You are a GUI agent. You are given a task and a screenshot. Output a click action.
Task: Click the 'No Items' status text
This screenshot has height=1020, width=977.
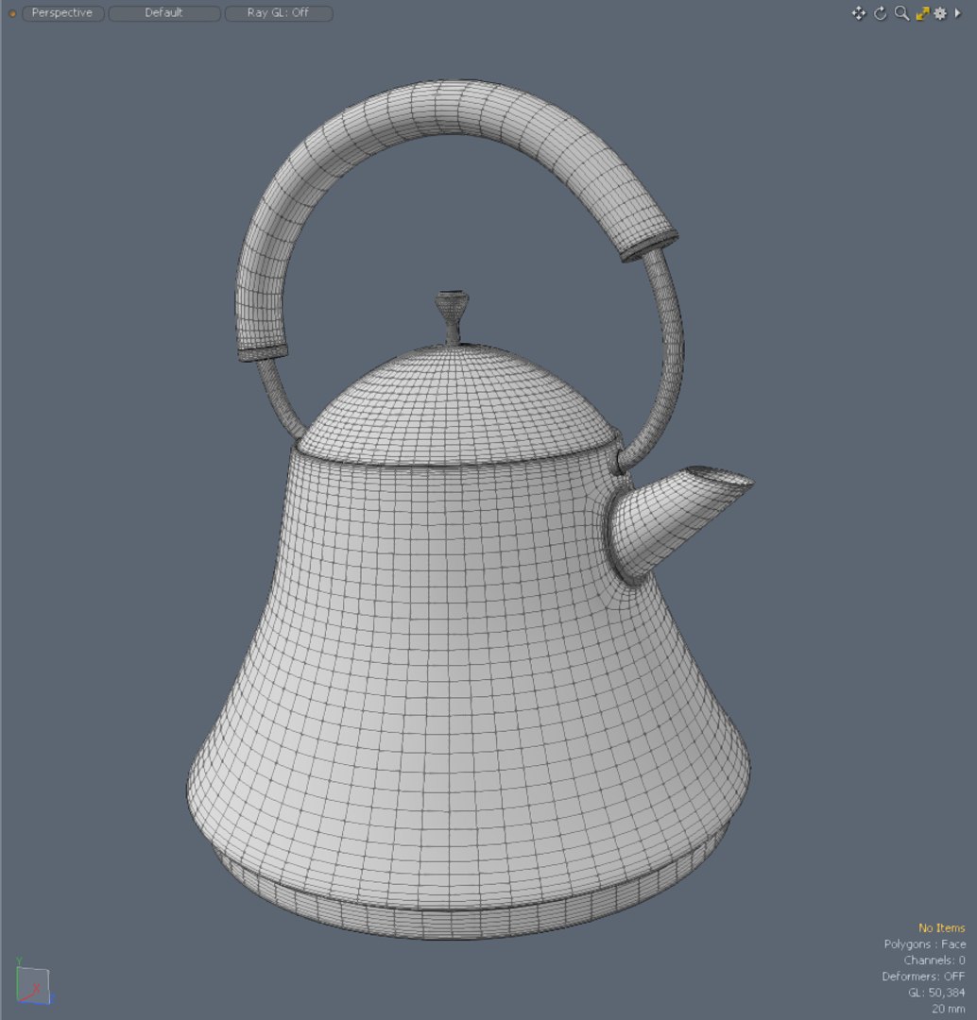pos(941,928)
